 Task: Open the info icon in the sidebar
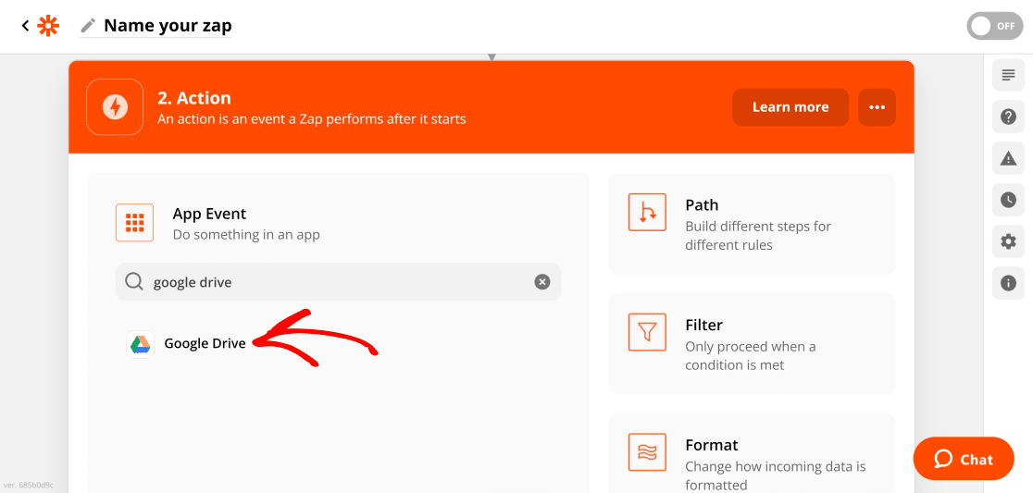1008,284
